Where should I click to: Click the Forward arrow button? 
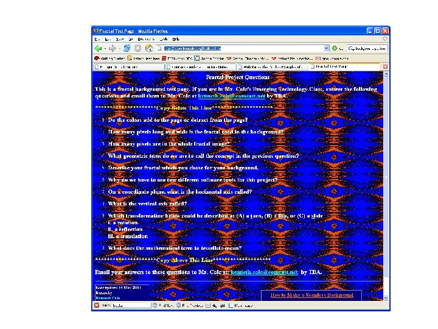point(113,48)
